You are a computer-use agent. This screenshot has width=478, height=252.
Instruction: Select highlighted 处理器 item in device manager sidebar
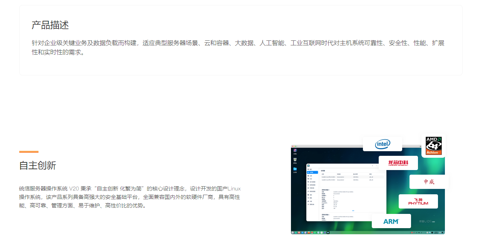tap(312, 172)
